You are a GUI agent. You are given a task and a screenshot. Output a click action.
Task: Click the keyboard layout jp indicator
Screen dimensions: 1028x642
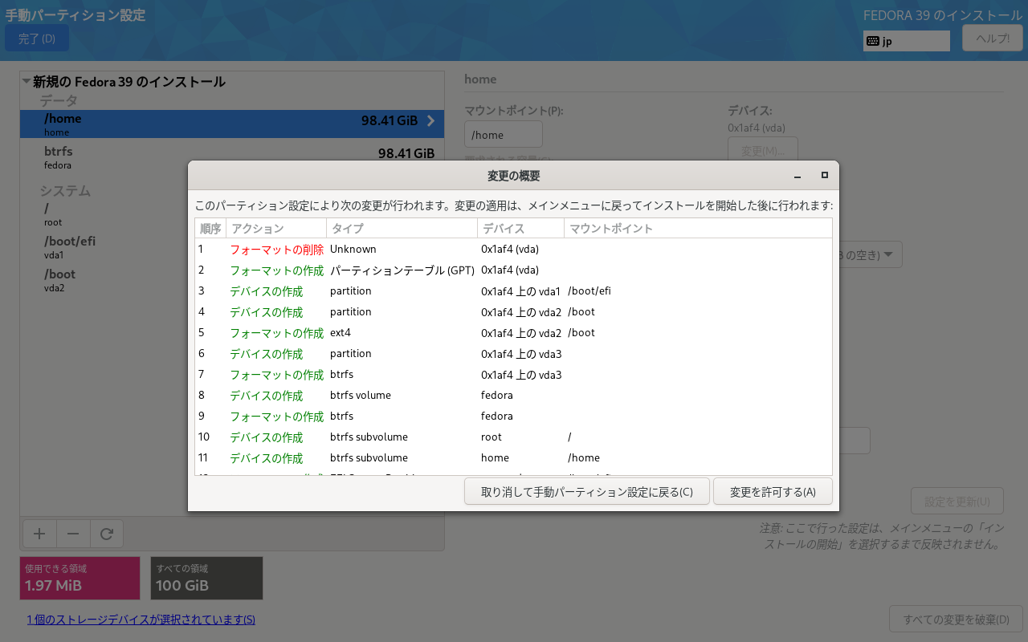pyautogui.click(x=907, y=41)
